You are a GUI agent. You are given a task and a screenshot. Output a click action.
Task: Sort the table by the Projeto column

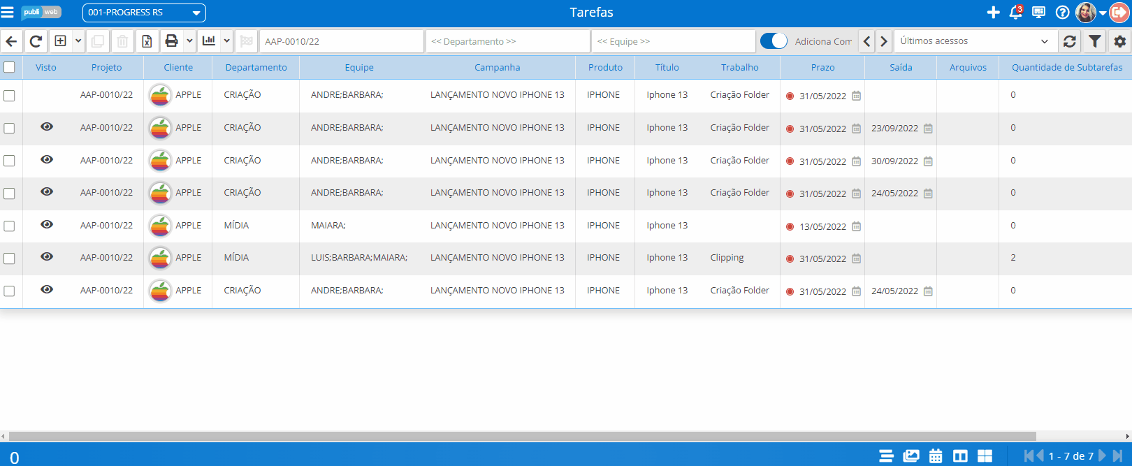click(x=106, y=68)
